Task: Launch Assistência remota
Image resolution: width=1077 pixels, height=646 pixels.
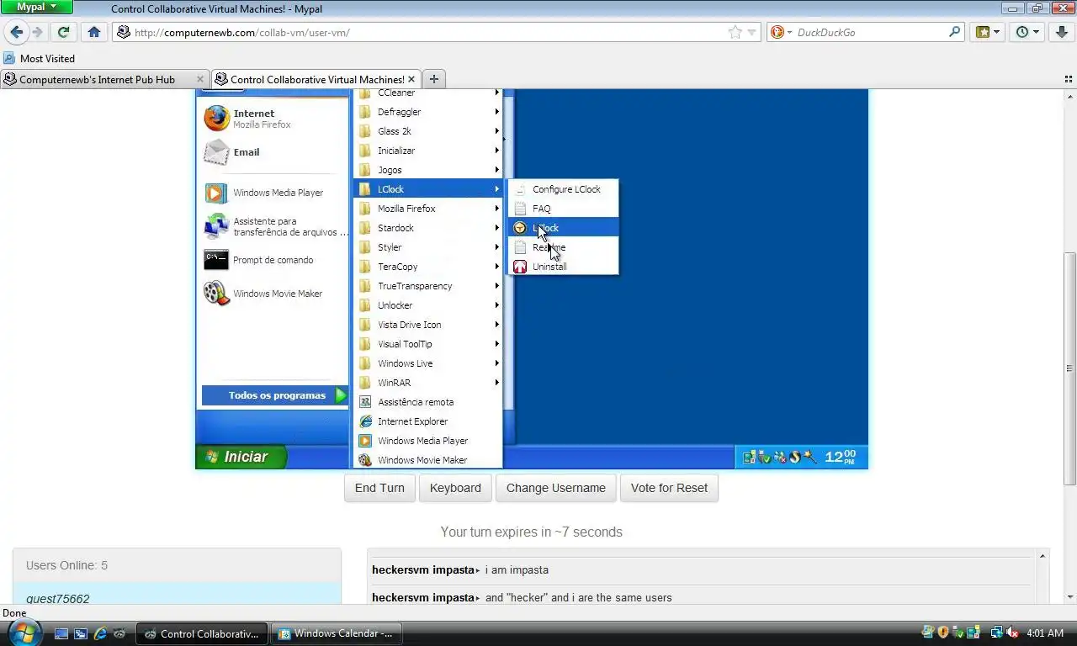Action: 427,402
